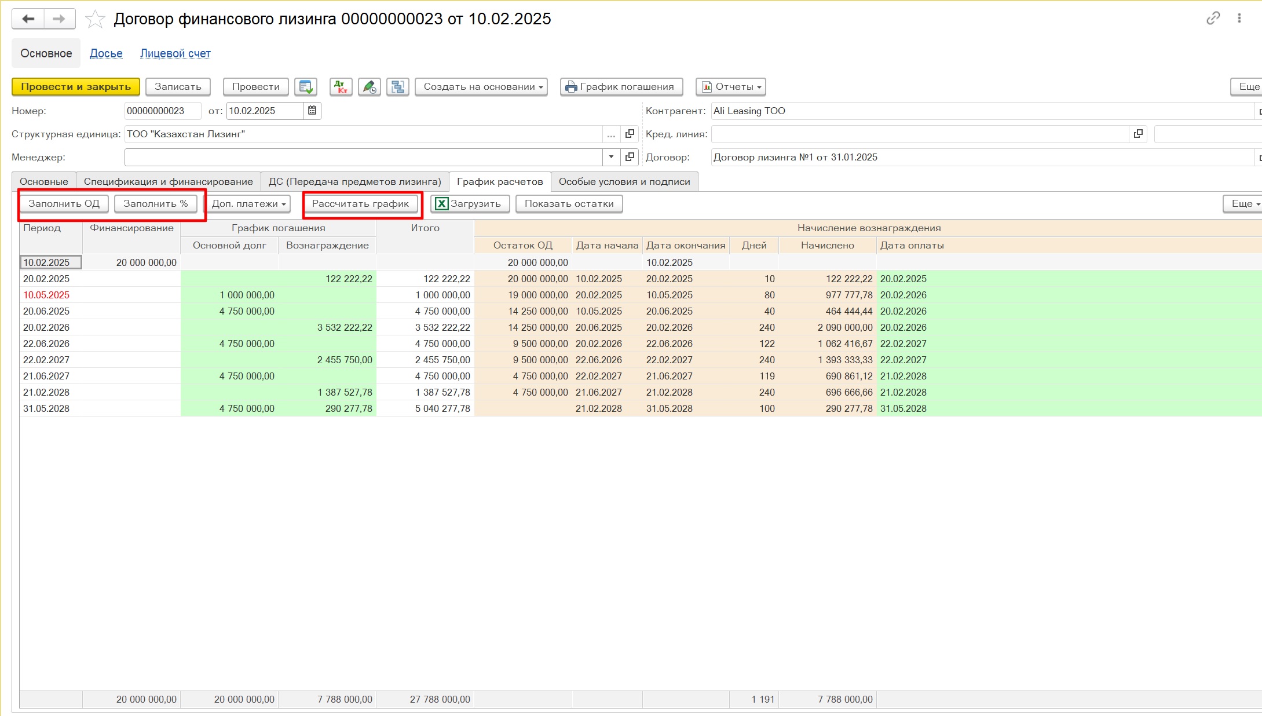This screenshot has width=1262, height=716.
Task: Click Заполнить ОД button
Action: click(x=64, y=204)
